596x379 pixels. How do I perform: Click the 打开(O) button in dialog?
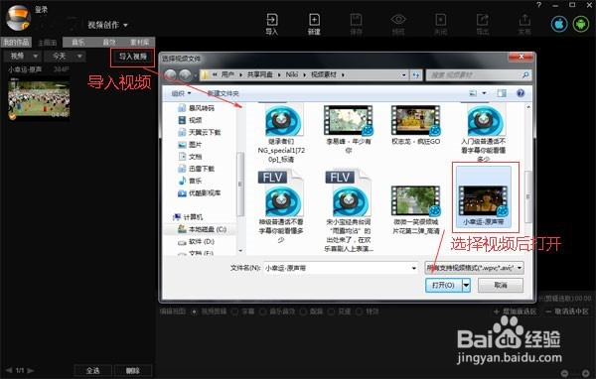coord(443,285)
